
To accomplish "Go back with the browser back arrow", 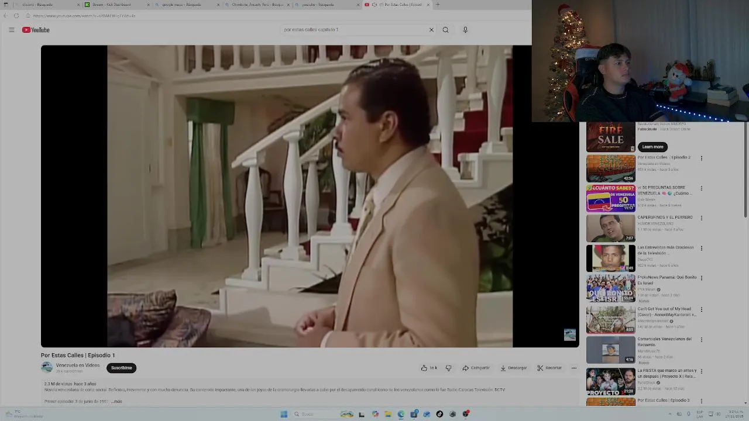I will 6,16.
